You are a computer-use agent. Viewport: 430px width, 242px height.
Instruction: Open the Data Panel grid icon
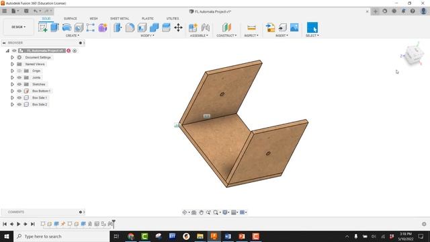pyautogui.click(x=5, y=11)
